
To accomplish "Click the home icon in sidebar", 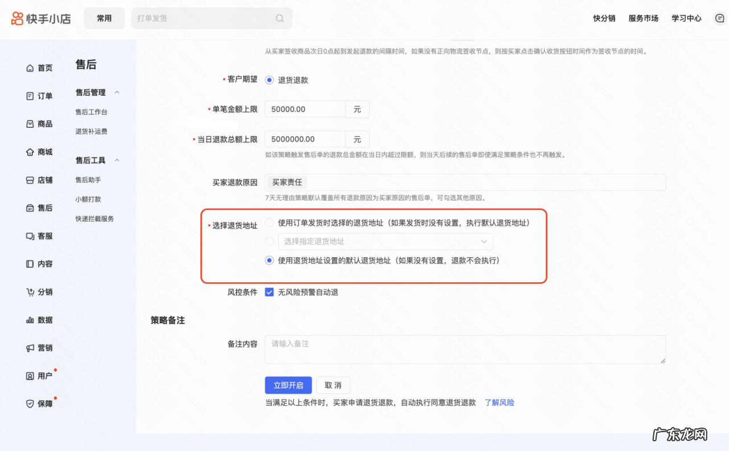I will coord(30,68).
